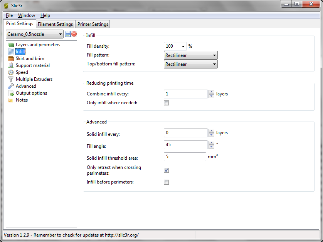Open the Advanced settings page in tree
The height and width of the screenshot is (242, 323).
point(26,86)
